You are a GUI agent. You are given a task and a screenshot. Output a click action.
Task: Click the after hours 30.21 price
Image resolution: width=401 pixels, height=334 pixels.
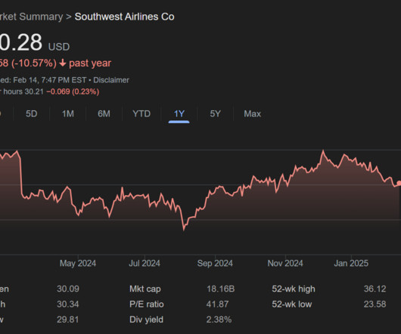[34, 91]
